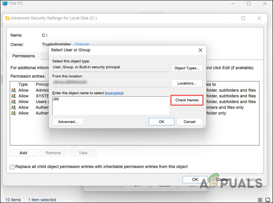Switch This PC to large icons view
The height and width of the screenshot is (203, 273).
pos(268,200)
